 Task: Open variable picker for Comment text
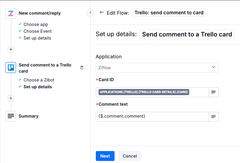pyautogui.click(x=213, y=117)
